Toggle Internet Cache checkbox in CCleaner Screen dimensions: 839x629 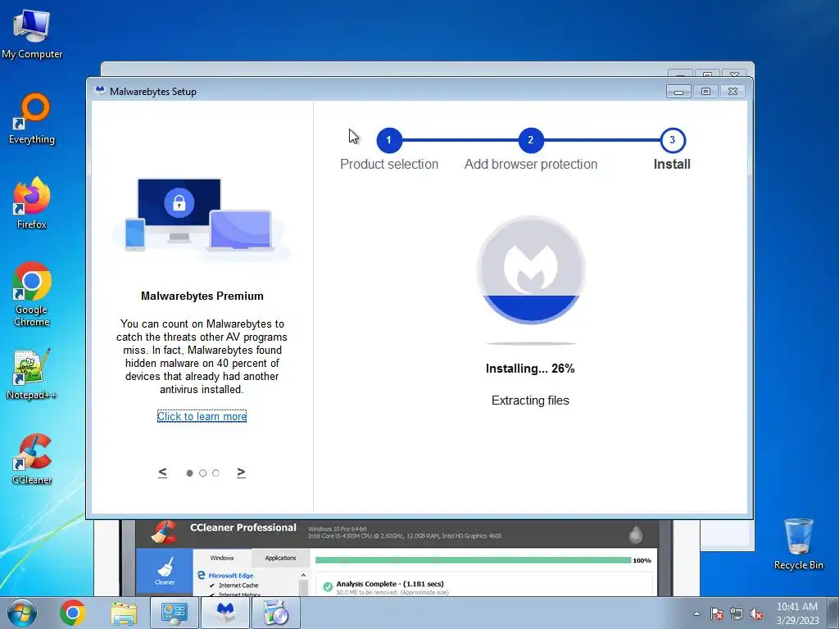click(x=212, y=586)
